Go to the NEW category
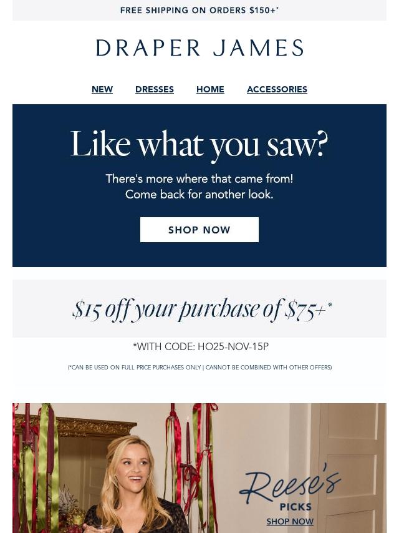The height and width of the screenshot is (533, 399). pyautogui.click(x=102, y=89)
